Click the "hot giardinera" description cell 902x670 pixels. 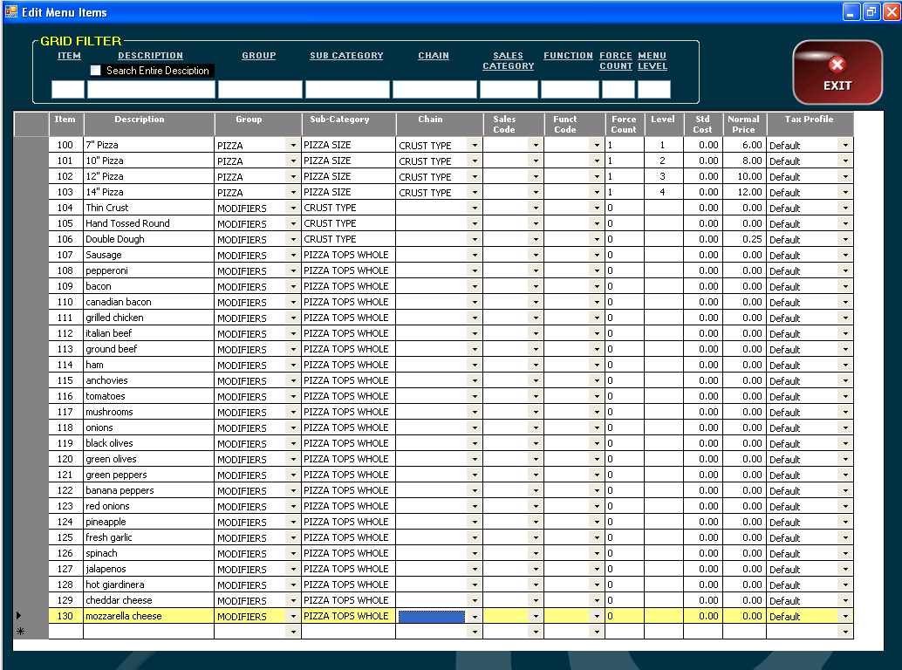tap(149, 585)
